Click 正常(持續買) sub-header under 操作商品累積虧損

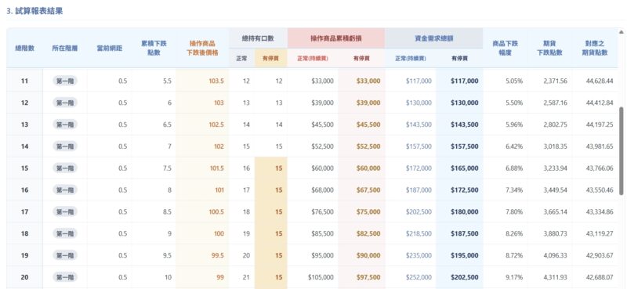point(312,59)
